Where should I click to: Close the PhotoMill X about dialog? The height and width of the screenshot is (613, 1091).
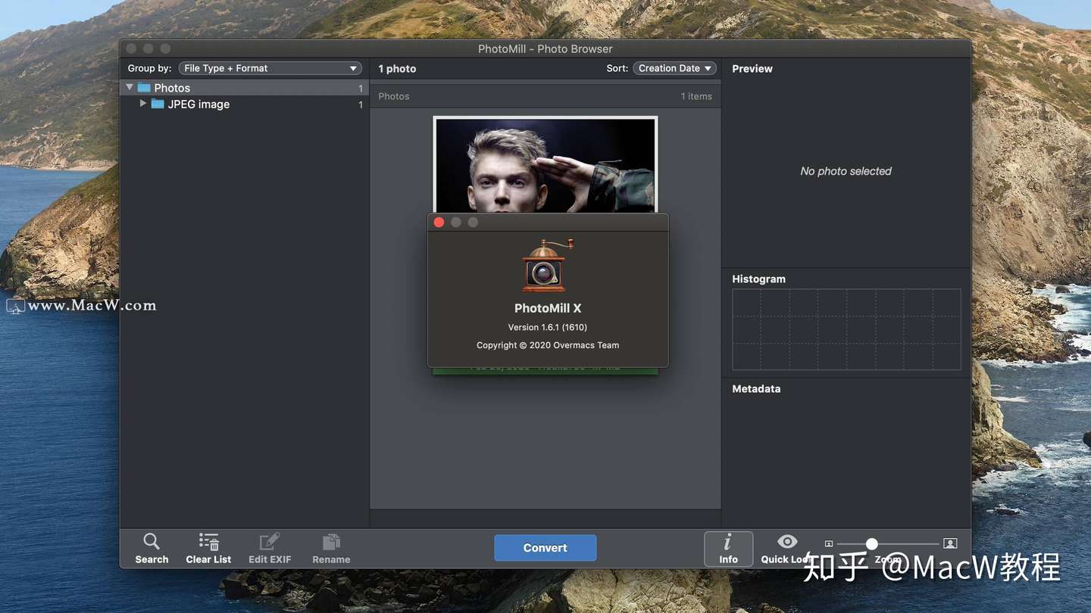pos(439,222)
